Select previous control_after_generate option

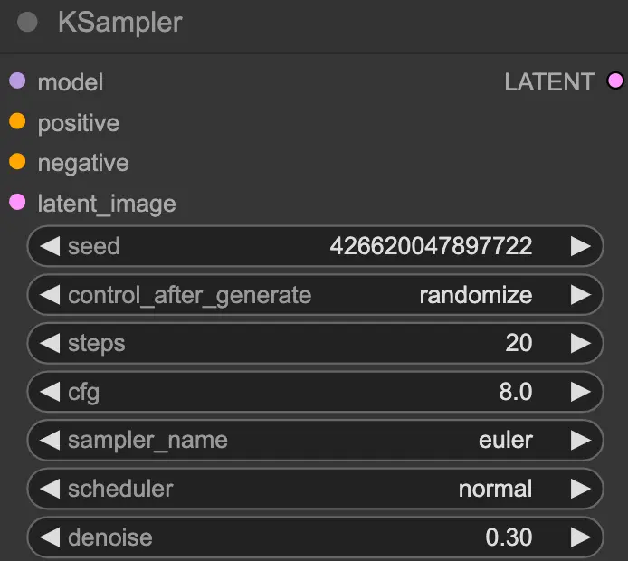click(50, 295)
